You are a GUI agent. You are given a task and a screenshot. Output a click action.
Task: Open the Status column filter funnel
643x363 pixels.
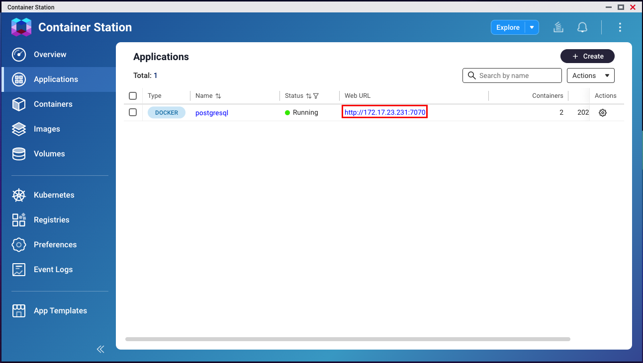coord(316,96)
